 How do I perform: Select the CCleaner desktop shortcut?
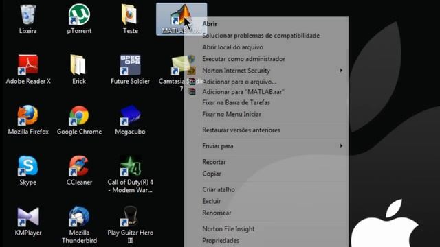[79, 170]
